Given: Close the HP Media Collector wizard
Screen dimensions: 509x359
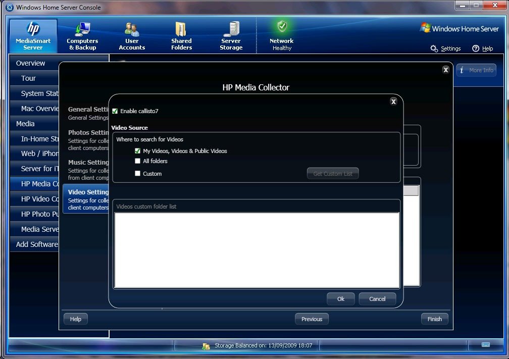Looking at the screenshot, I should [x=446, y=70].
